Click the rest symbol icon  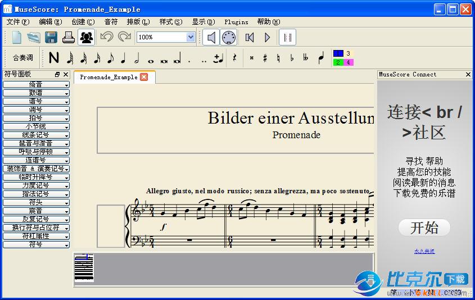coord(234,57)
